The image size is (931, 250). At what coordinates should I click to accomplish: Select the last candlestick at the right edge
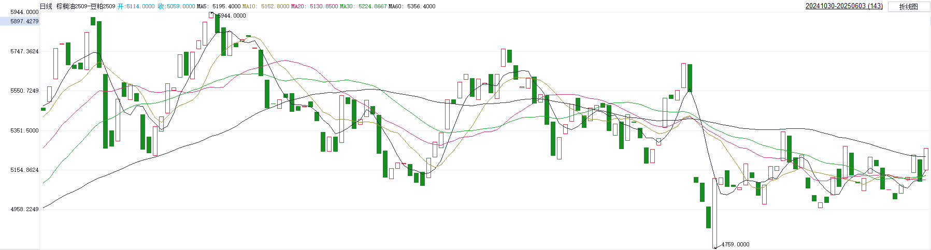pos(926,159)
